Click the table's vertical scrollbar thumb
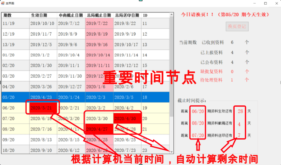Viewport: 281px width, 165px height. tap(171, 47)
